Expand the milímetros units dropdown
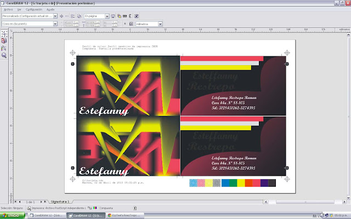 pos(160,24)
